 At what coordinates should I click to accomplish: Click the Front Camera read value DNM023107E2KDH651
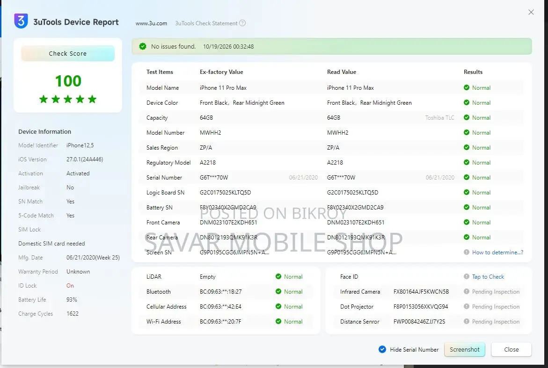point(356,223)
